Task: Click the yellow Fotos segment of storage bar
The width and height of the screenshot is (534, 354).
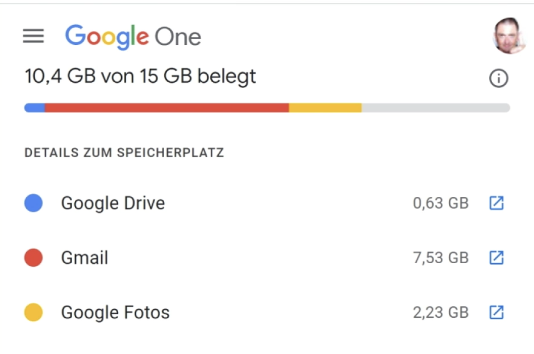Action: pyautogui.click(x=325, y=108)
